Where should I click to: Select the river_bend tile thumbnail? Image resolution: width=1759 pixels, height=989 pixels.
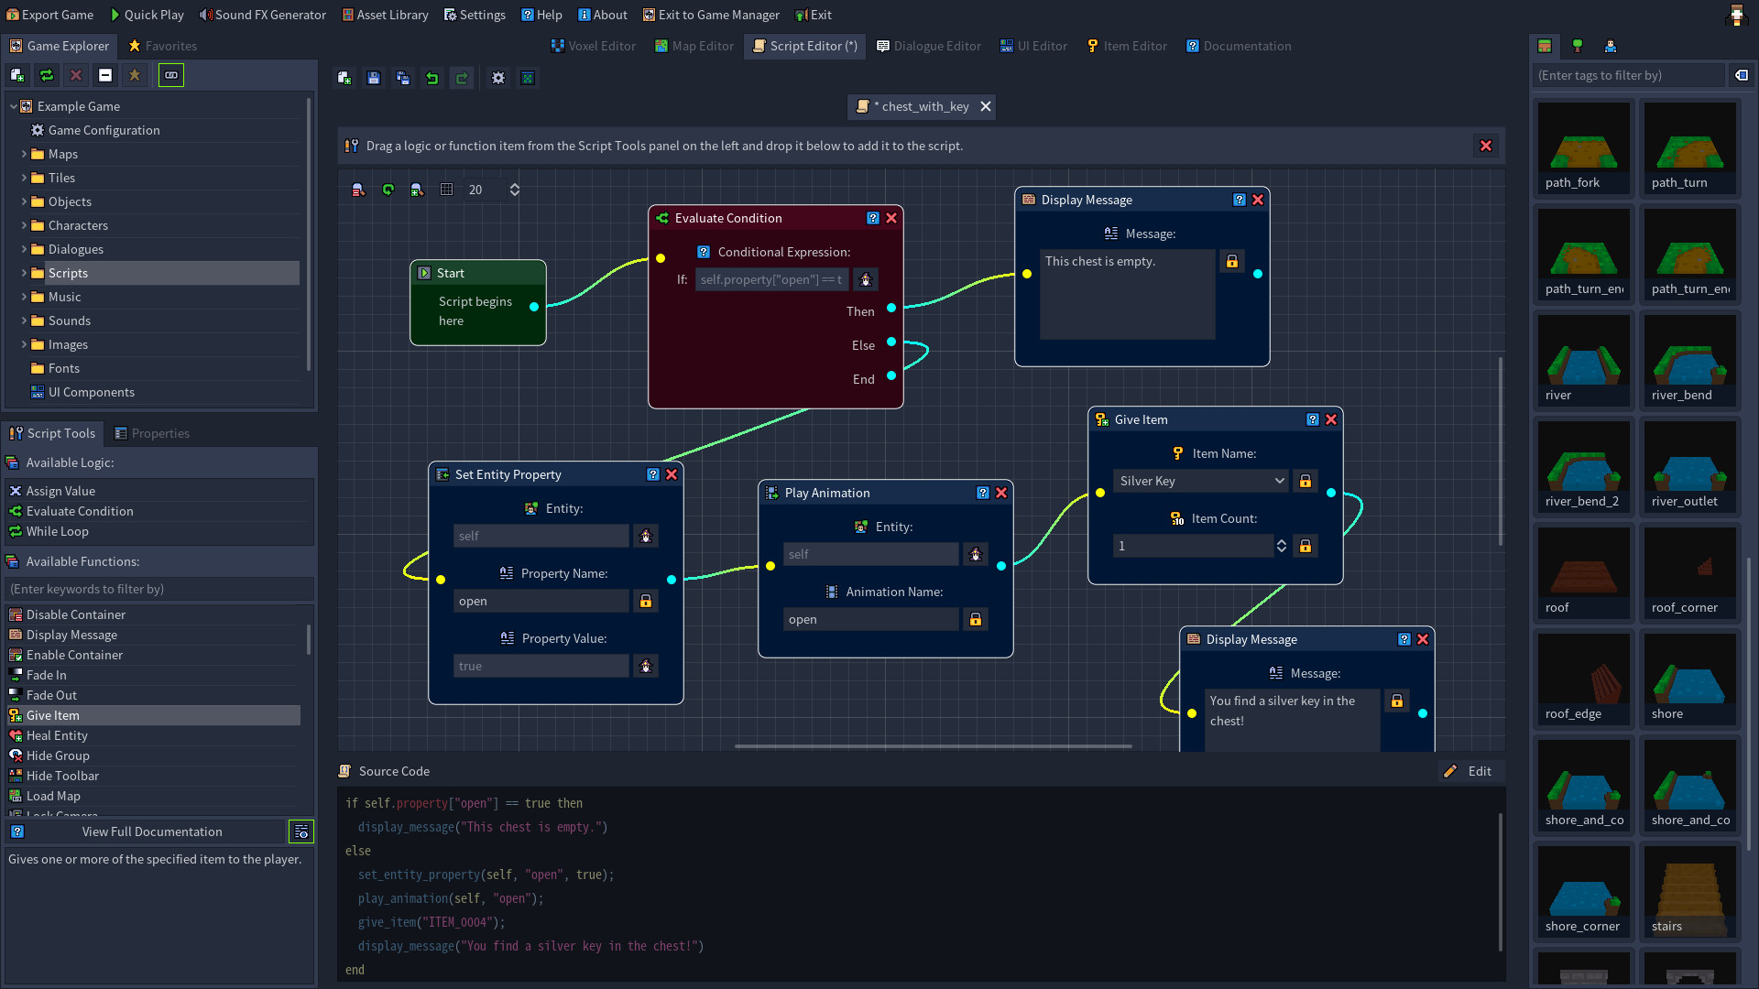click(x=1689, y=361)
